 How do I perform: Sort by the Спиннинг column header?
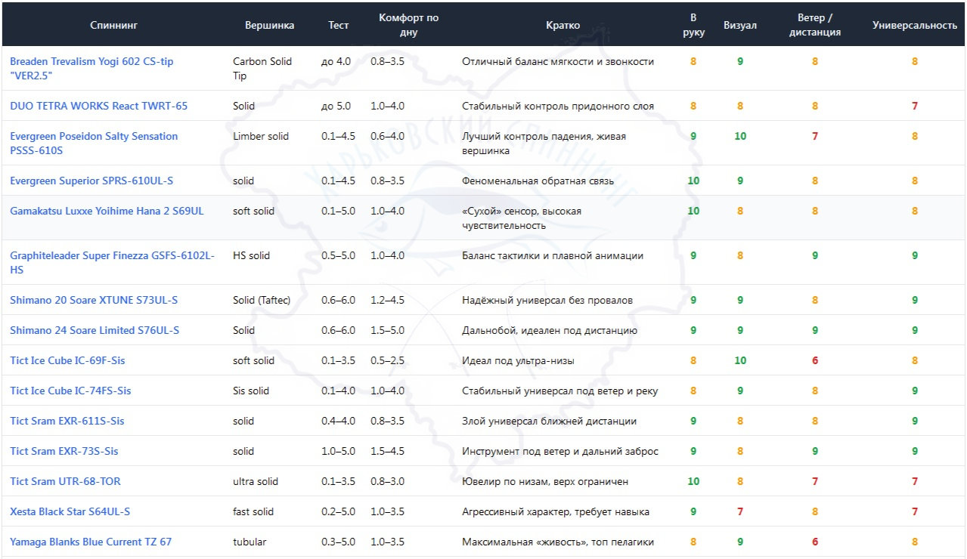coord(113,25)
